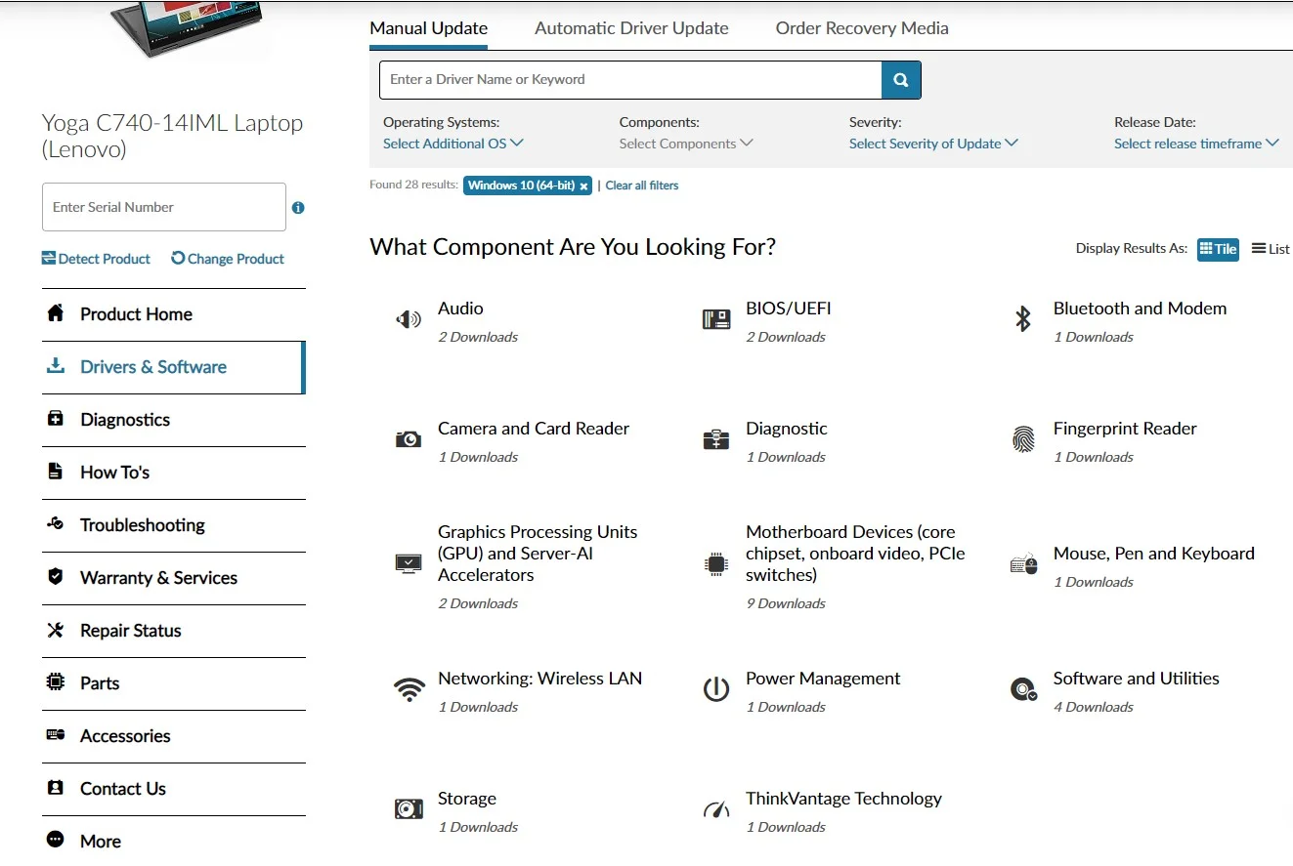Open the Order Recovery Media tab
The image size is (1293, 866).
pos(862,28)
